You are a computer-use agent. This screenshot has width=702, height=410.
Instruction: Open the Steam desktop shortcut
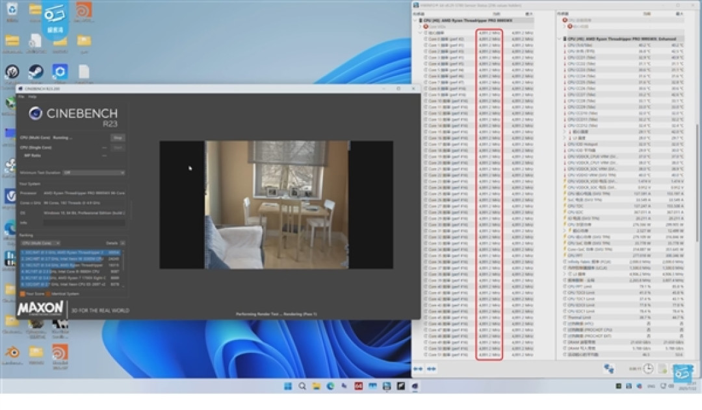(x=36, y=72)
